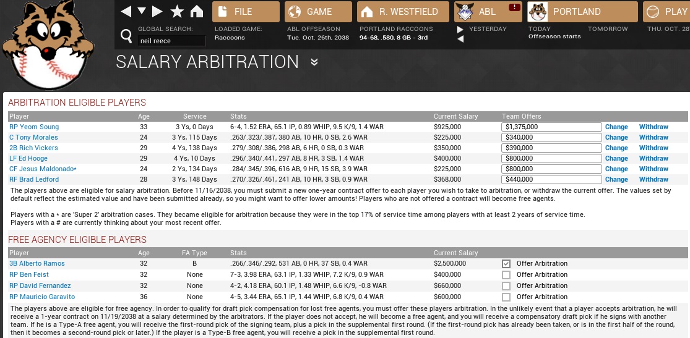The image size is (690, 338).
Task: Open player 2B Rich Vickers
Action: pos(33,148)
